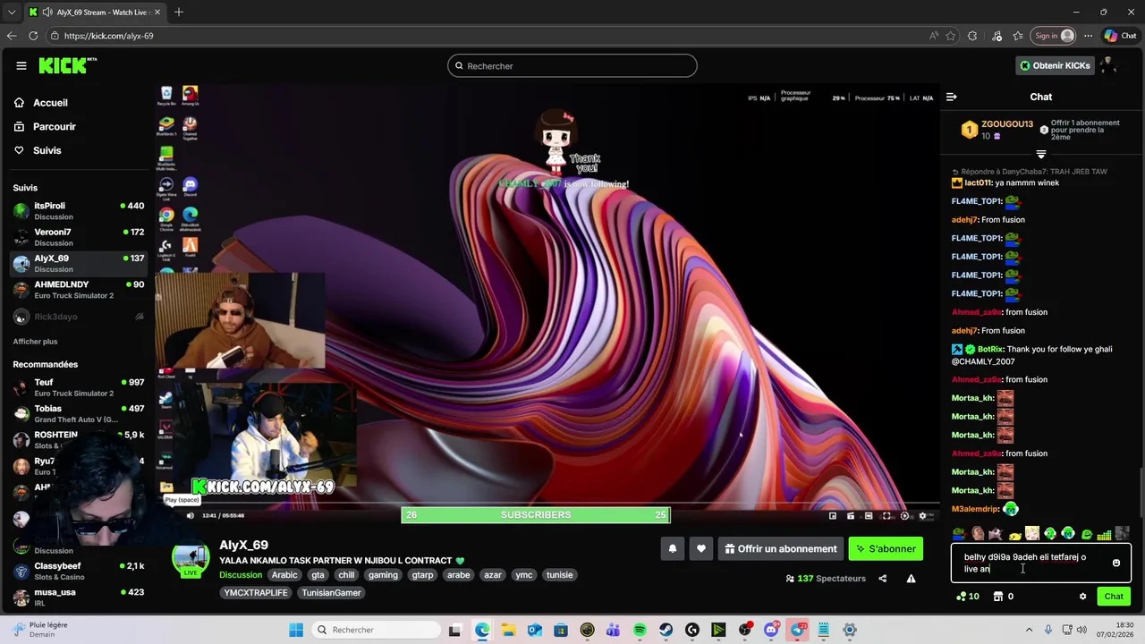Open Windows Start menu
Screen dimensions: 1145x644
296,630
